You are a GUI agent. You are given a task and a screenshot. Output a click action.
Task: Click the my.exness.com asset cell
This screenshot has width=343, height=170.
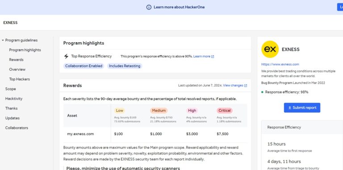click(80, 134)
